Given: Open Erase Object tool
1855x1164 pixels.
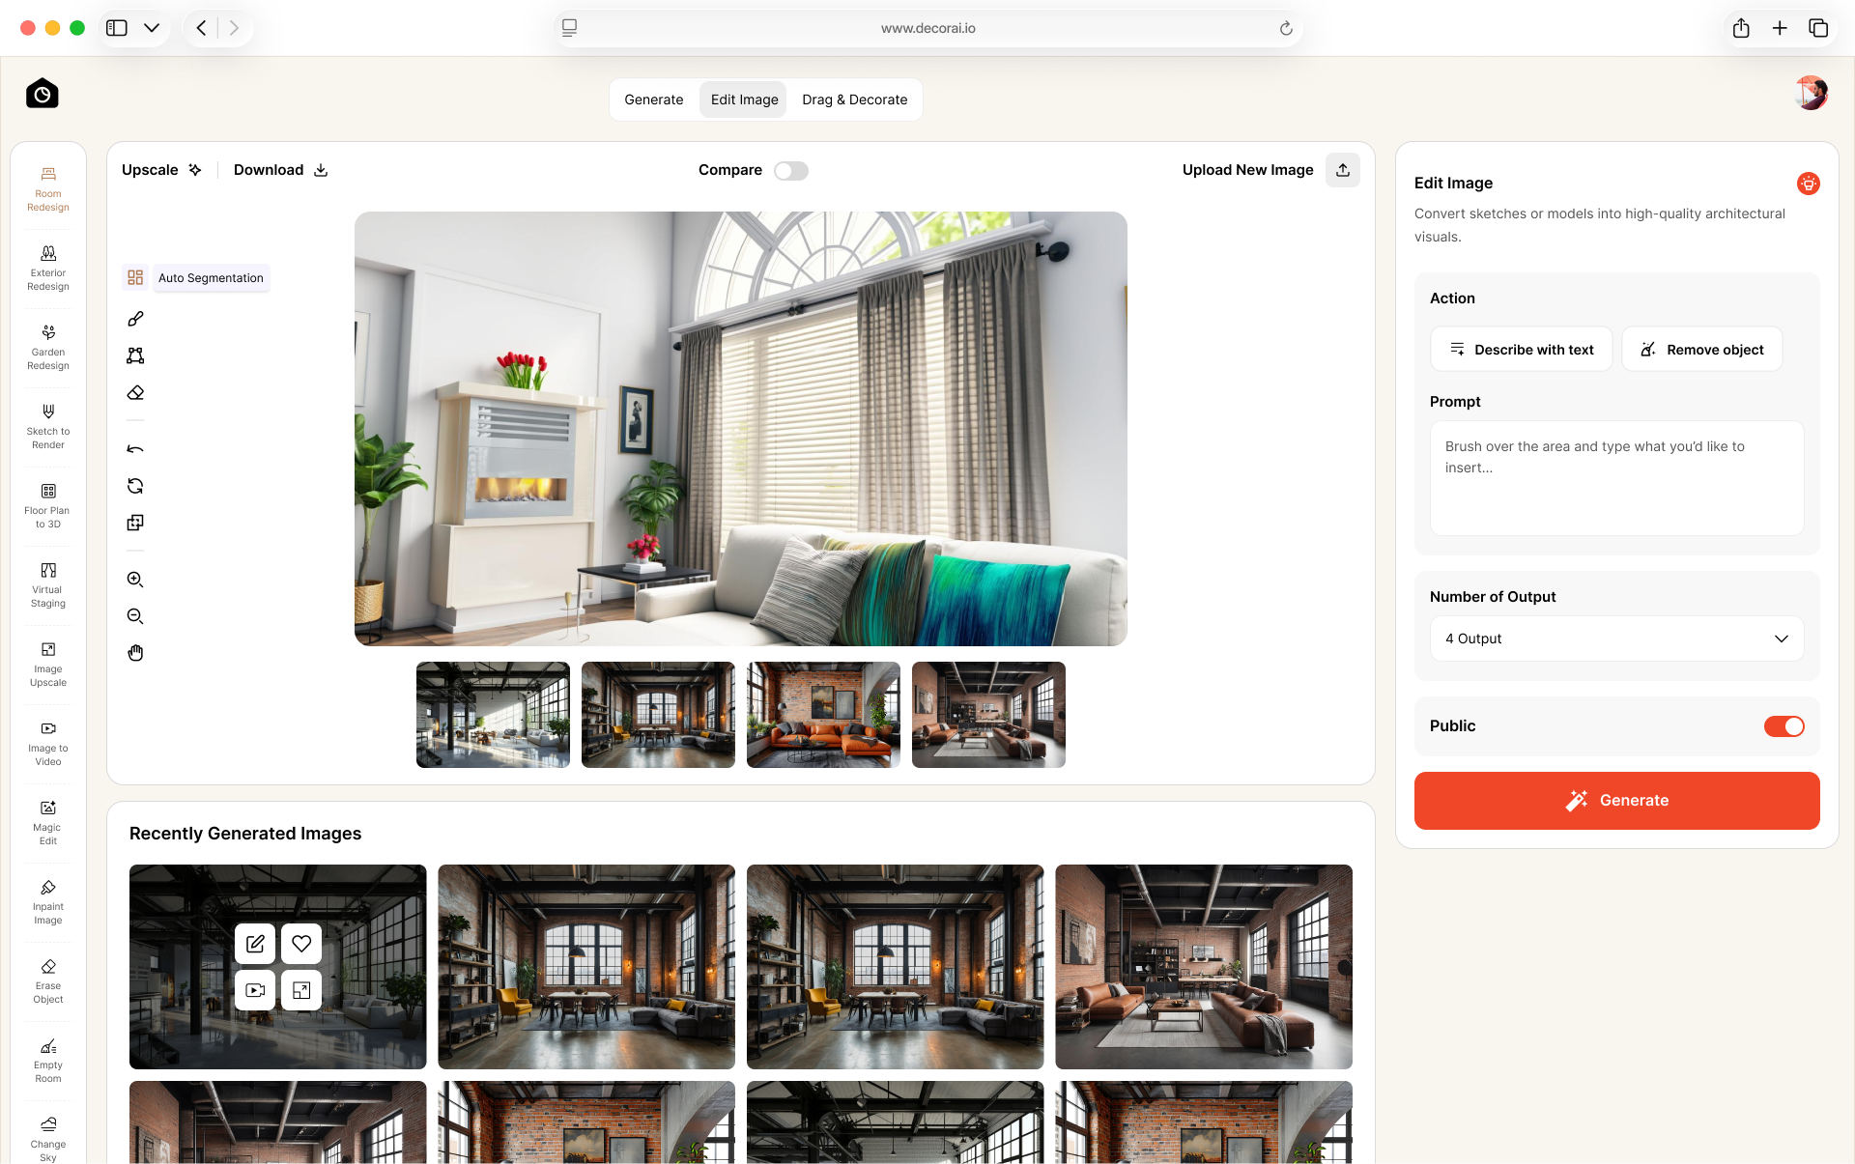Looking at the screenshot, I should [48, 980].
